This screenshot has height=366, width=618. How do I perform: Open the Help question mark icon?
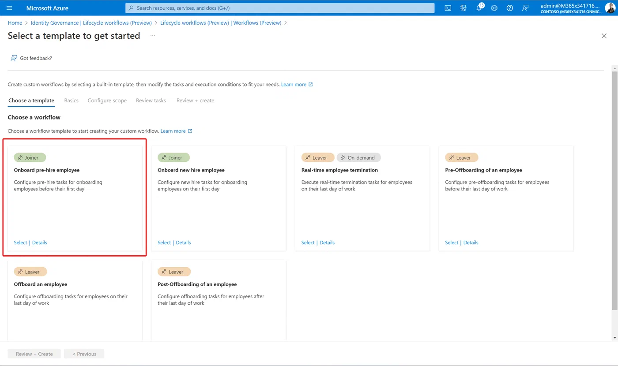coord(510,8)
